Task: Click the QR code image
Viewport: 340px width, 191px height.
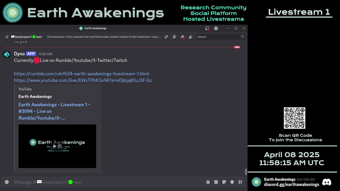Action: (x=295, y=118)
